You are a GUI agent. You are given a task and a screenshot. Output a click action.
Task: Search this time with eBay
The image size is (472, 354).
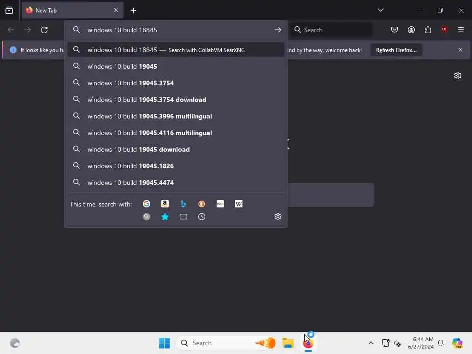click(220, 204)
